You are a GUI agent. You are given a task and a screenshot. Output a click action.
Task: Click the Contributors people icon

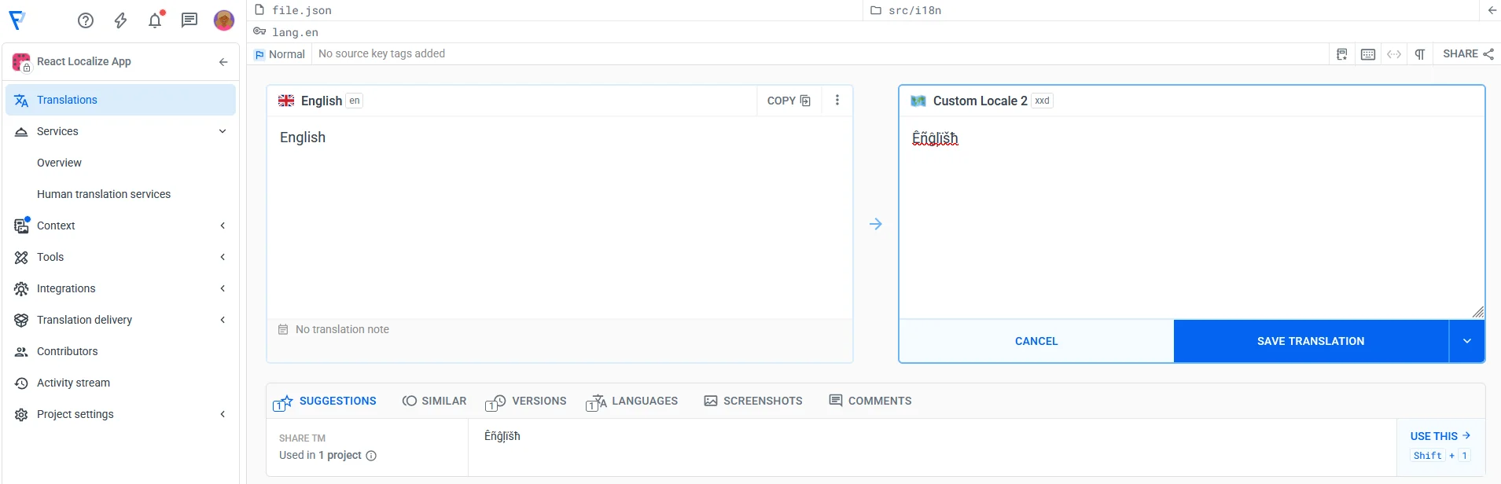[x=21, y=351]
